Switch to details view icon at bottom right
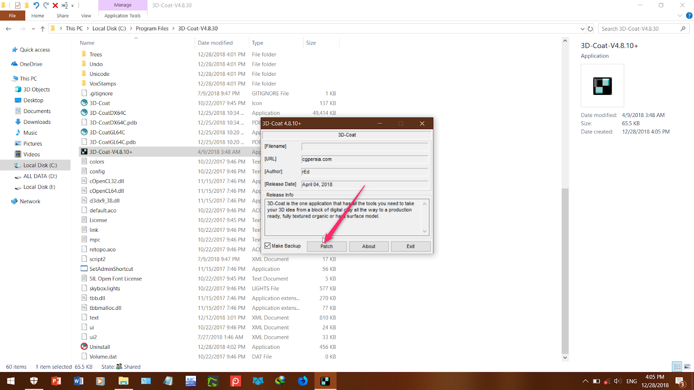The height and width of the screenshot is (390, 694). (x=677, y=367)
